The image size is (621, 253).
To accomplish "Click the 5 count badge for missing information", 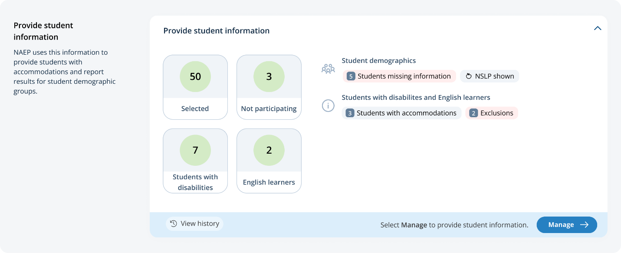I will pos(351,76).
